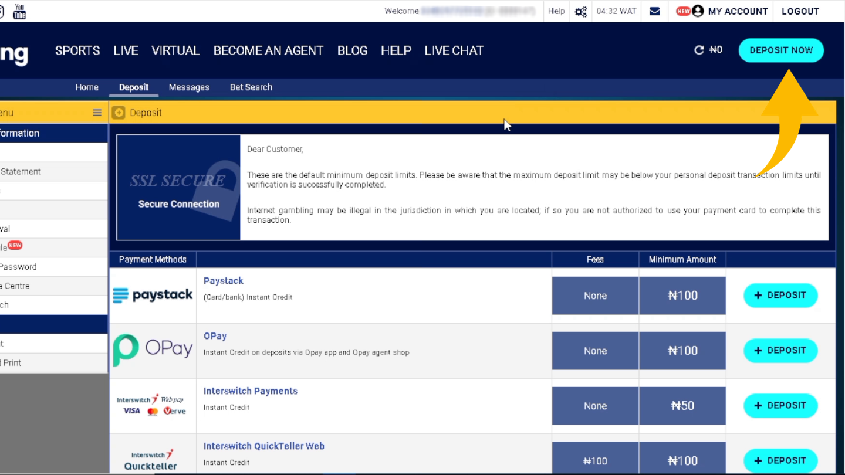Screen dimensions: 845x475
Task: Open the Interswitch Payments link
Action: (x=251, y=391)
